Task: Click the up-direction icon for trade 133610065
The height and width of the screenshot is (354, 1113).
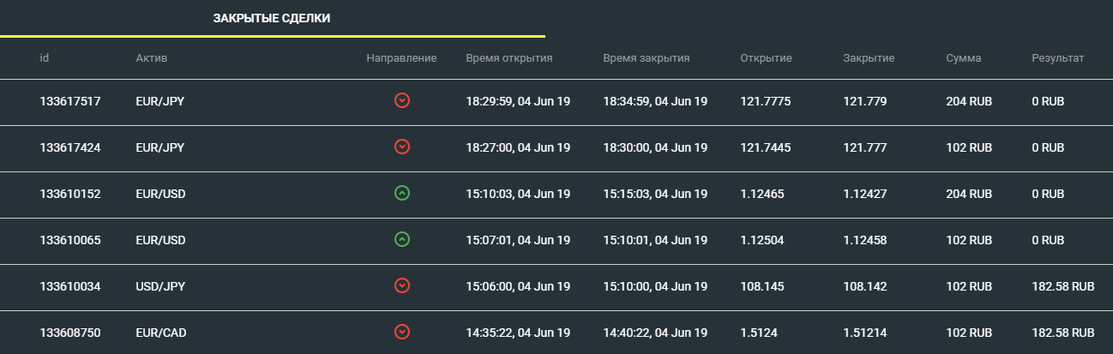Action: [x=401, y=240]
